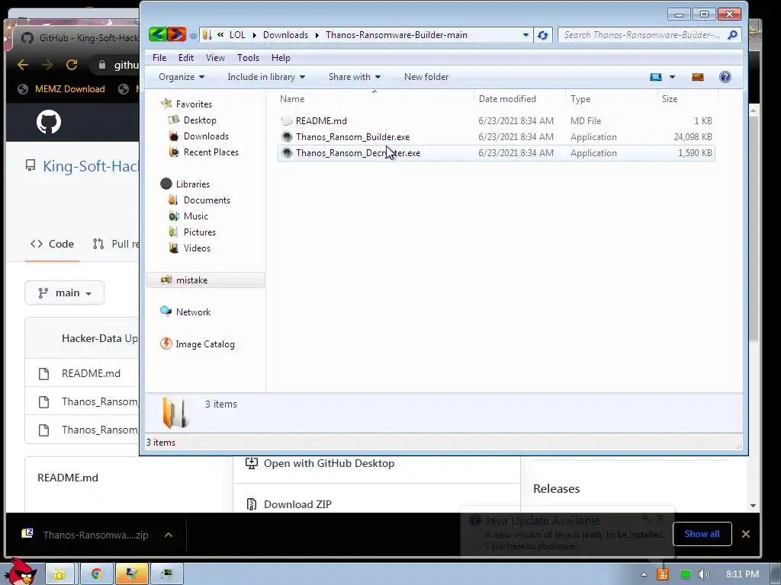Open the Help menu
Image resolution: width=781 pixels, height=585 pixels.
point(281,58)
